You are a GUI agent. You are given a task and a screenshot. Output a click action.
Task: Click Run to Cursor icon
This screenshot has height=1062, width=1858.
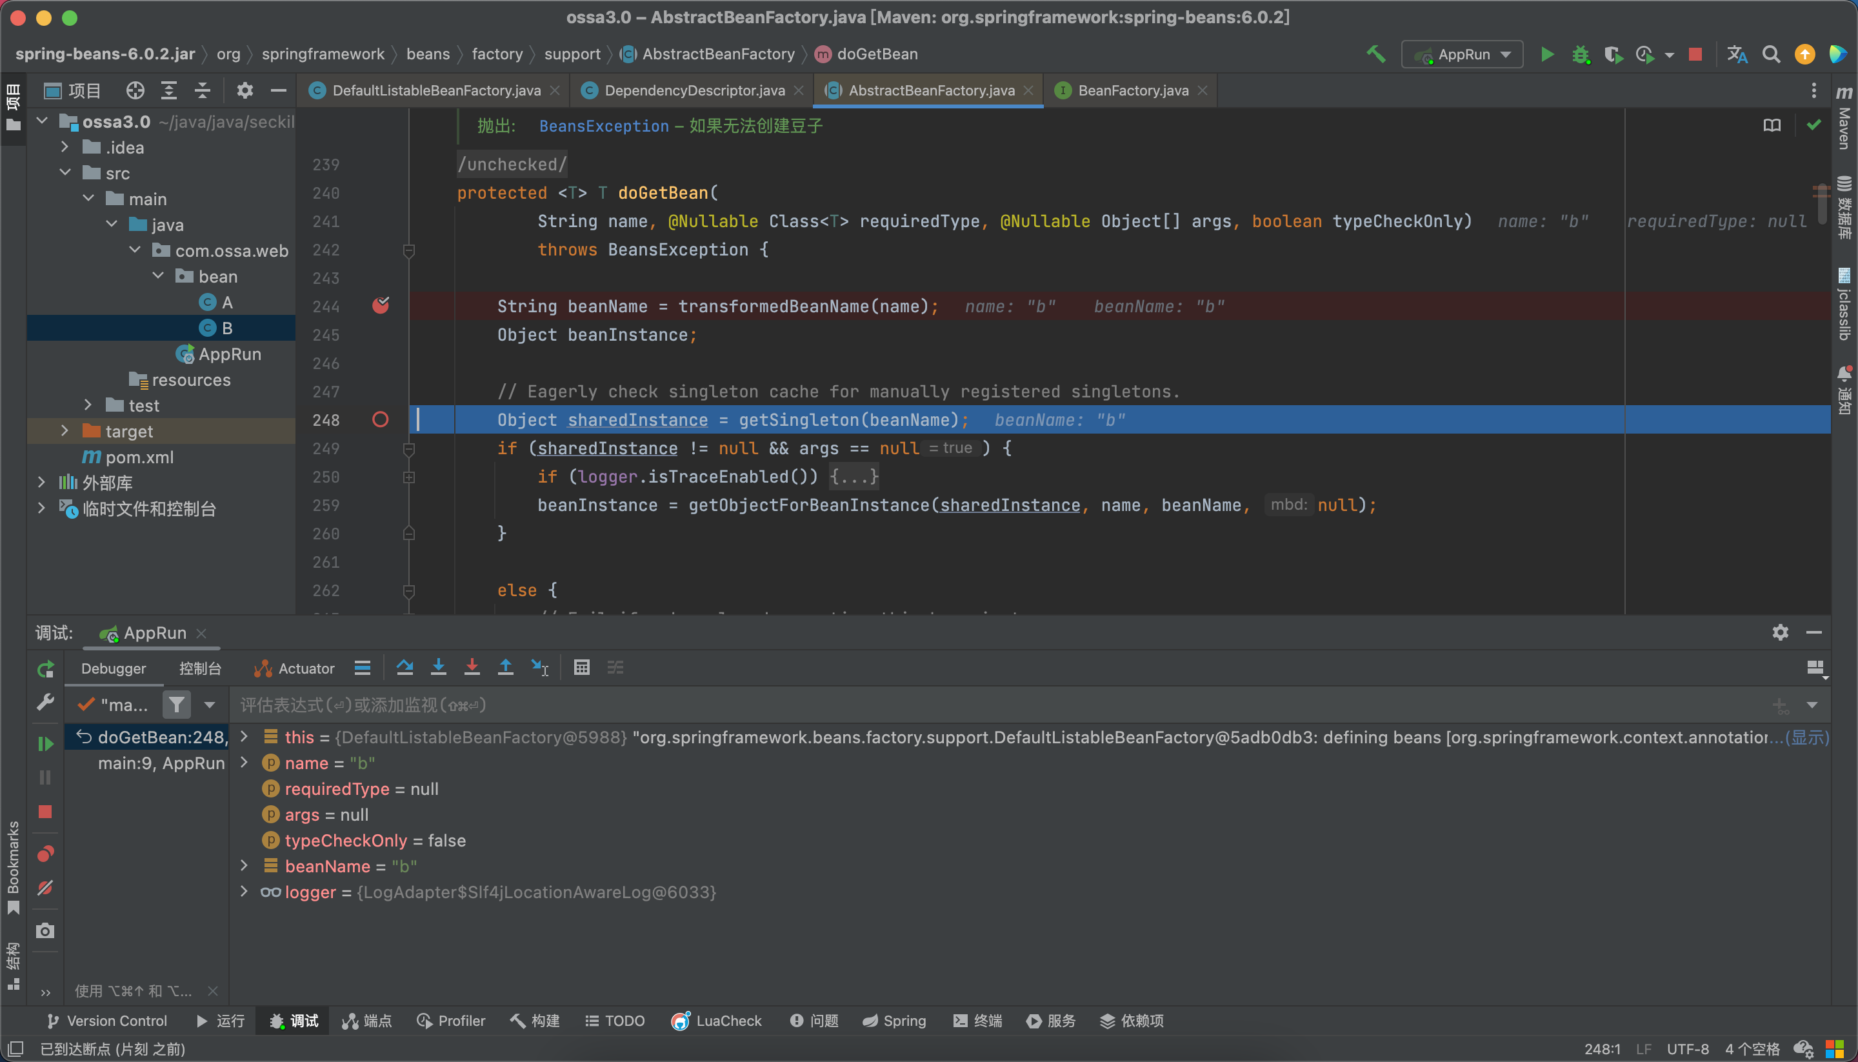pos(539,667)
